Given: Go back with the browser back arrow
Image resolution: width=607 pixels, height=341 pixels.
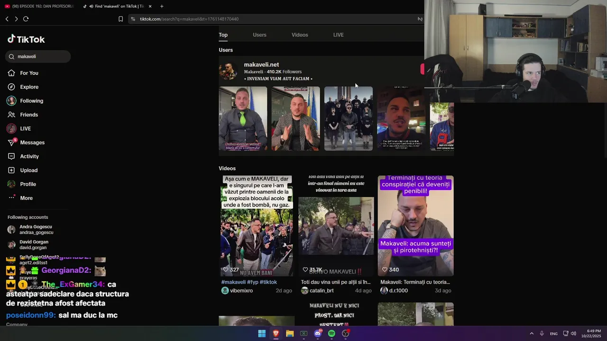Looking at the screenshot, I should (x=7, y=19).
